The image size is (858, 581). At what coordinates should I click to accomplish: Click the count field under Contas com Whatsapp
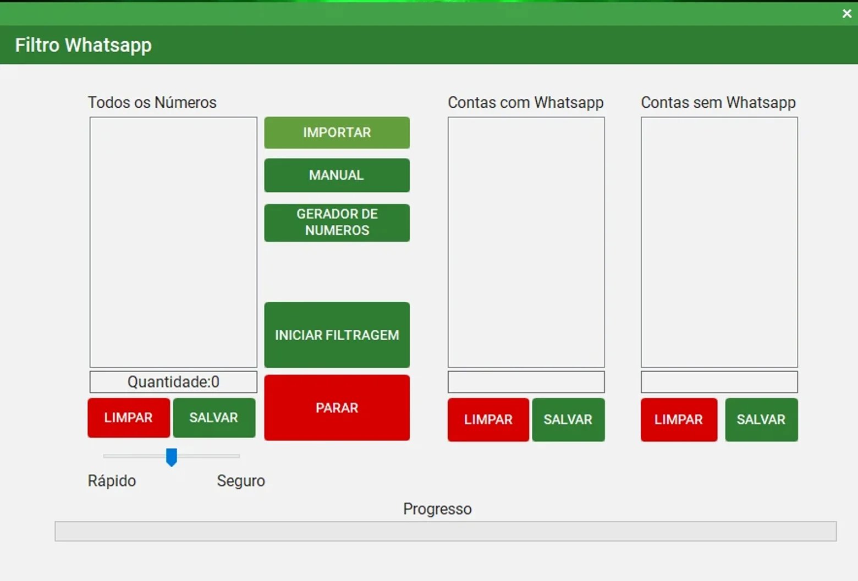click(x=526, y=382)
